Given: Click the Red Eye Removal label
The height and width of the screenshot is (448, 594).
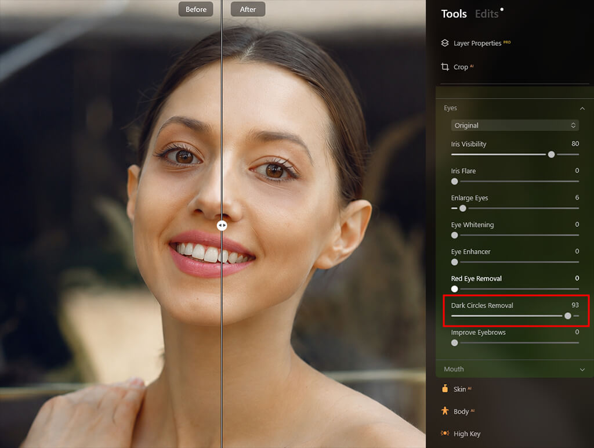Looking at the screenshot, I should pyautogui.click(x=476, y=279).
